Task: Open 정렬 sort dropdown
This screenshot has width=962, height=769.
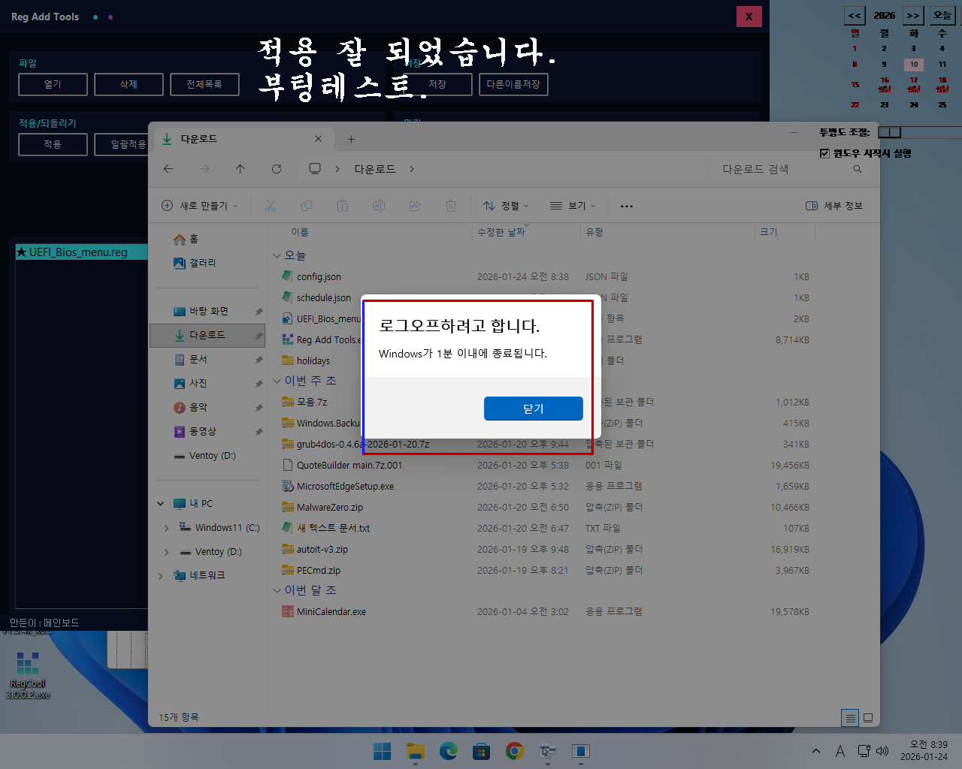Action: point(506,206)
